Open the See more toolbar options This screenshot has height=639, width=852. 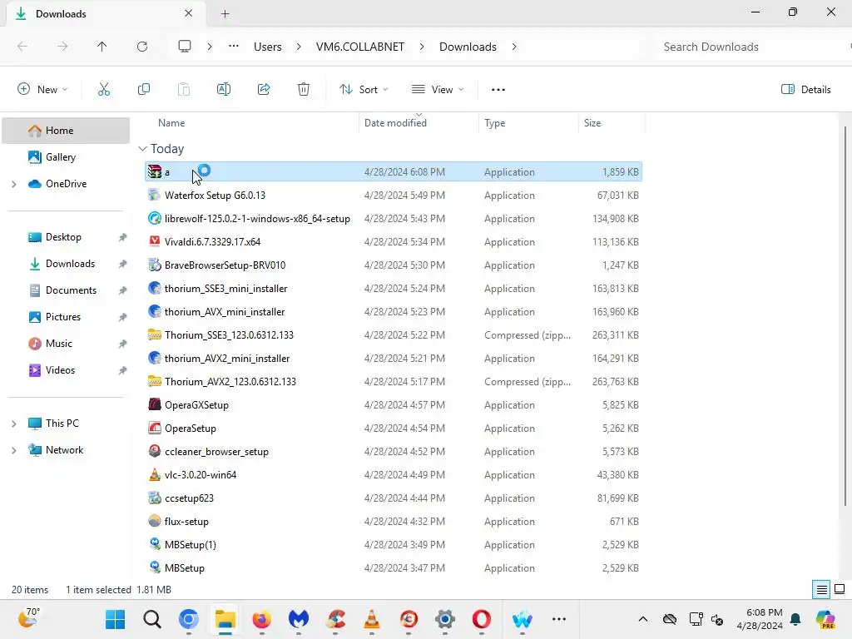coord(498,90)
